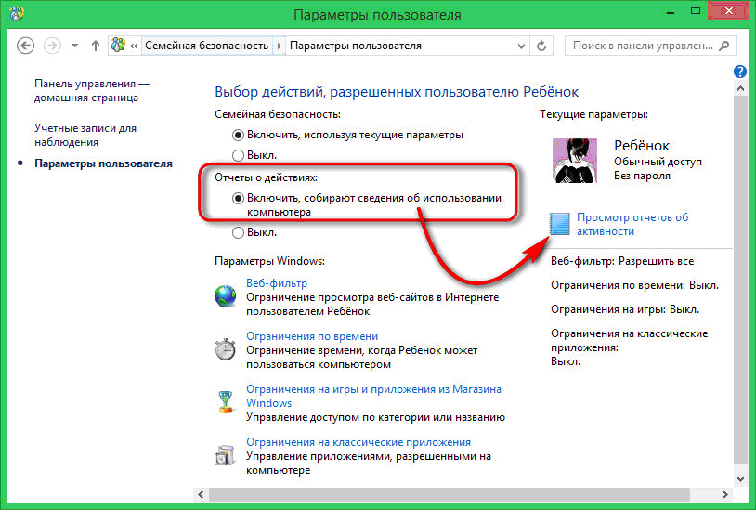This screenshot has height=510, width=756.
Task: Select Параметры пользователя in the sidebar
Action: [103, 163]
